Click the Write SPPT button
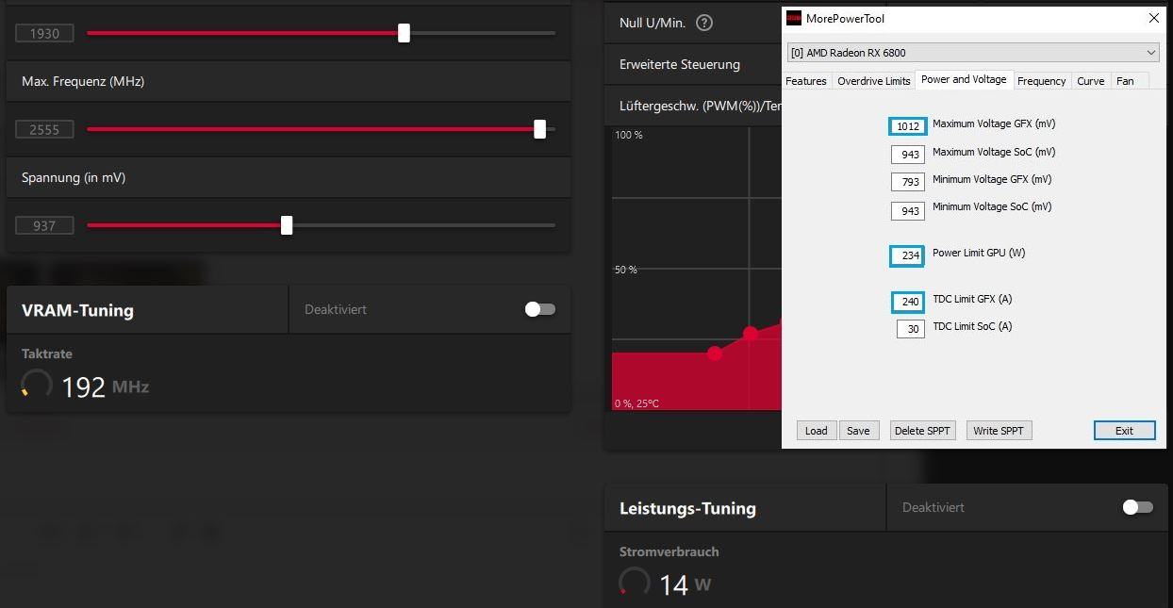 tap(999, 431)
